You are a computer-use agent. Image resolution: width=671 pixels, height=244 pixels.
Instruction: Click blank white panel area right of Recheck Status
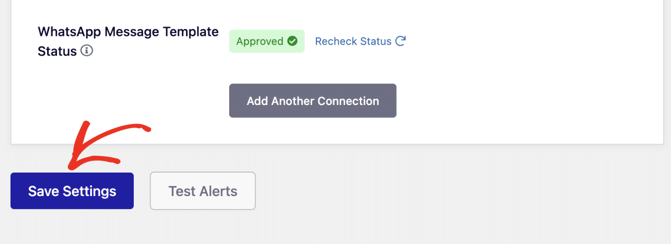527,41
